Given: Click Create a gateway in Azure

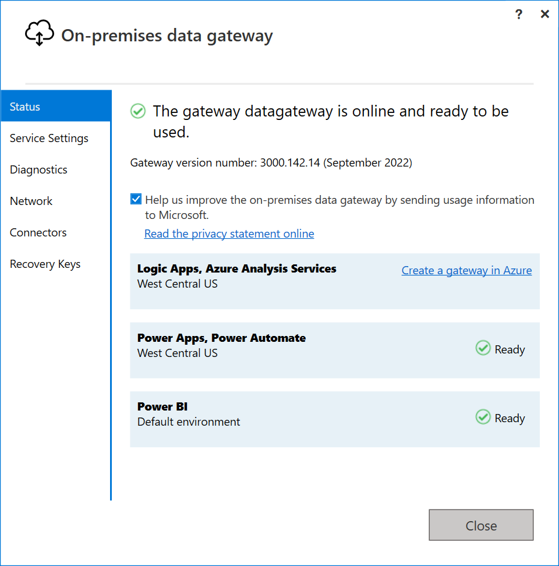Looking at the screenshot, I should 466,270.
